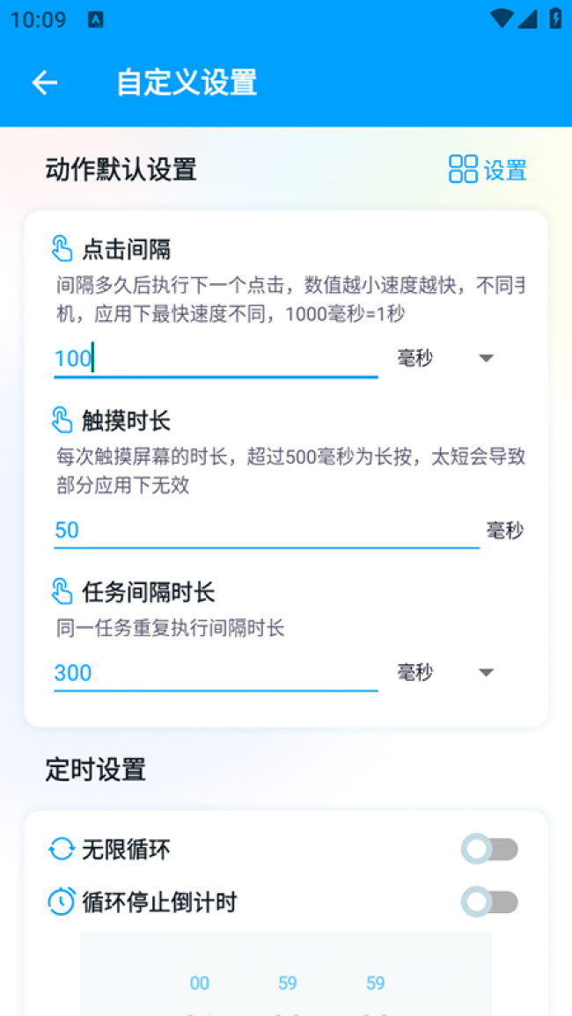
Task: Enable the 无限循环 switch
Action: tap(490, 849)
